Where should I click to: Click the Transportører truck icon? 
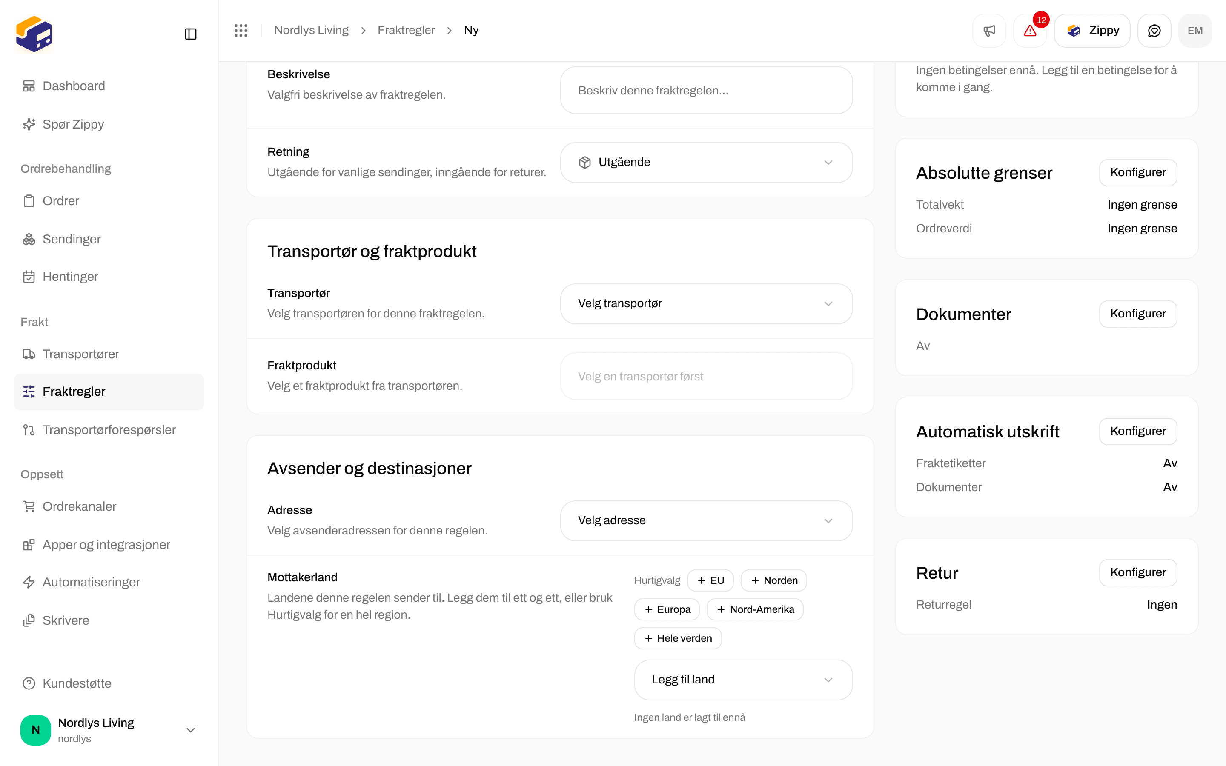pos(29,354)
